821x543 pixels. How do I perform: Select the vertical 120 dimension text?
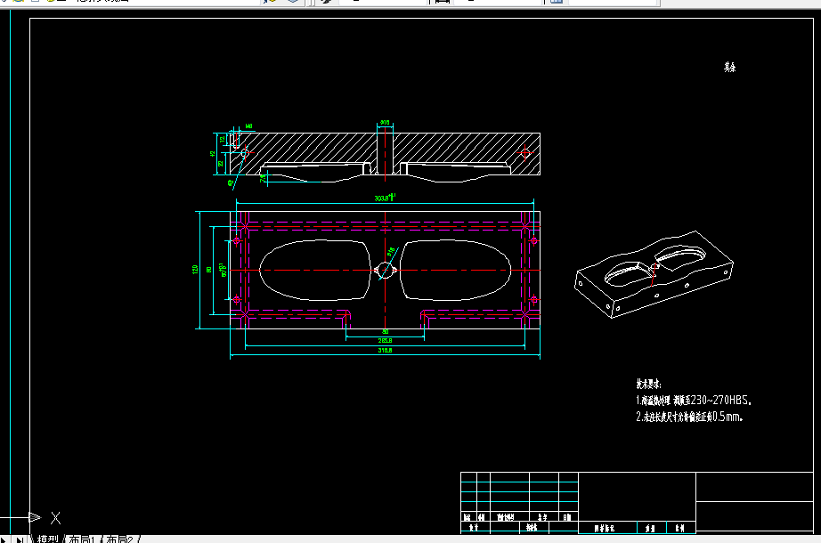click(x=195, y=269)
